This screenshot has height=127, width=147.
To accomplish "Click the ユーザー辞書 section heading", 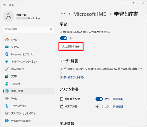I will pos(69,61).
